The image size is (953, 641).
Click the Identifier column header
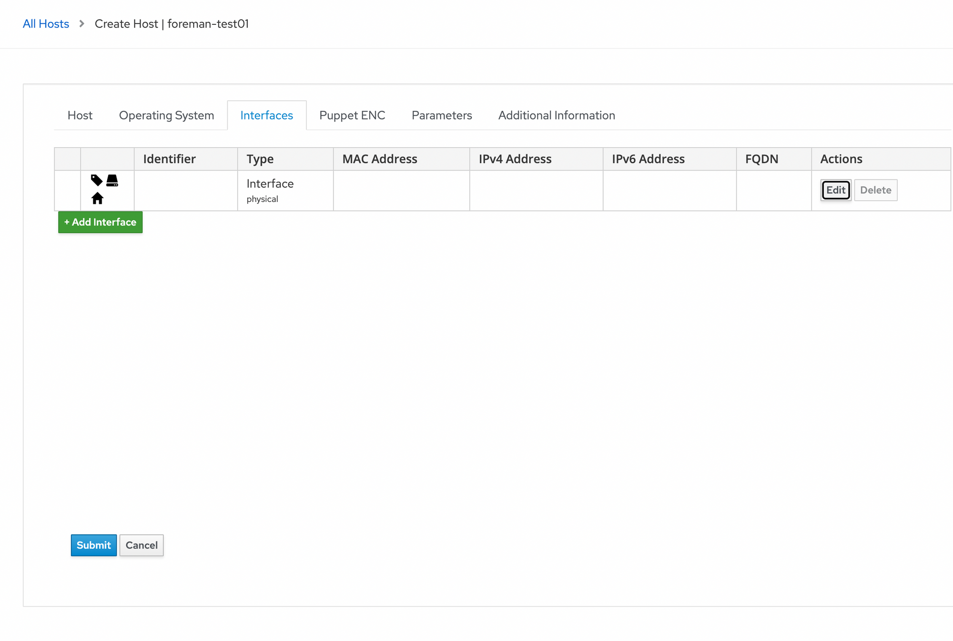pos(169,159)
